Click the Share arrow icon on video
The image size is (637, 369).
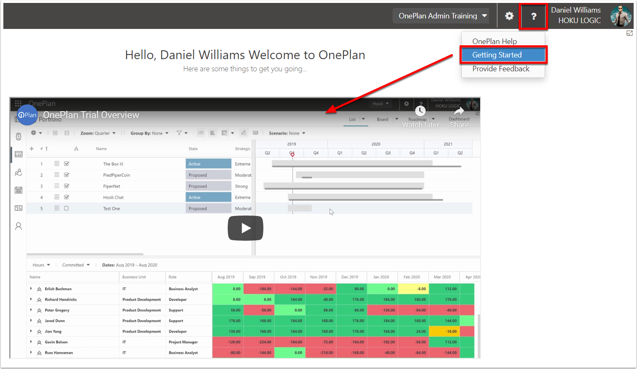(459, 111)
